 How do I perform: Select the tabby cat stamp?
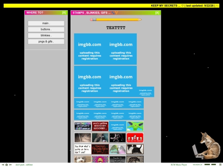click(x=135, y=159)
